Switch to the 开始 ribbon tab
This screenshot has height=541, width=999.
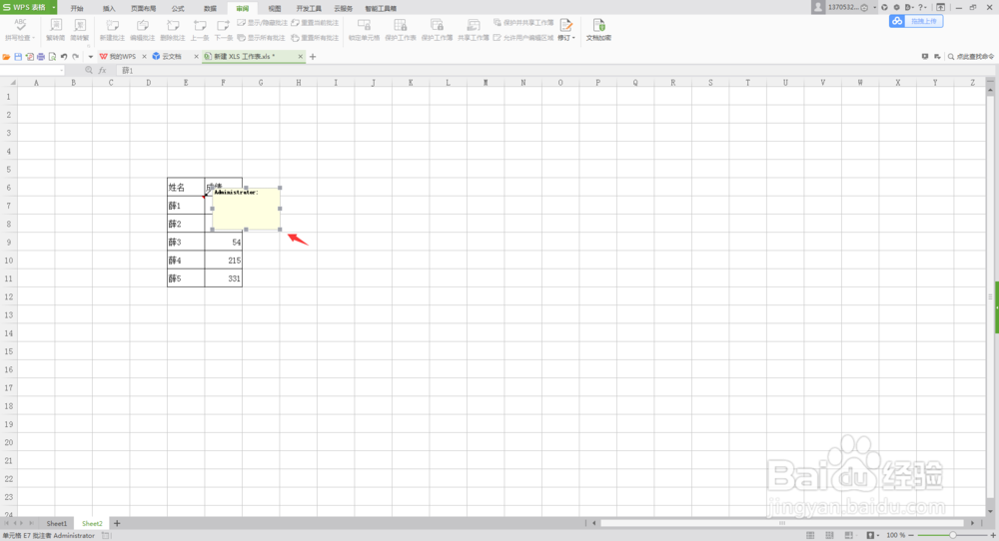click(x=77, y=8)
